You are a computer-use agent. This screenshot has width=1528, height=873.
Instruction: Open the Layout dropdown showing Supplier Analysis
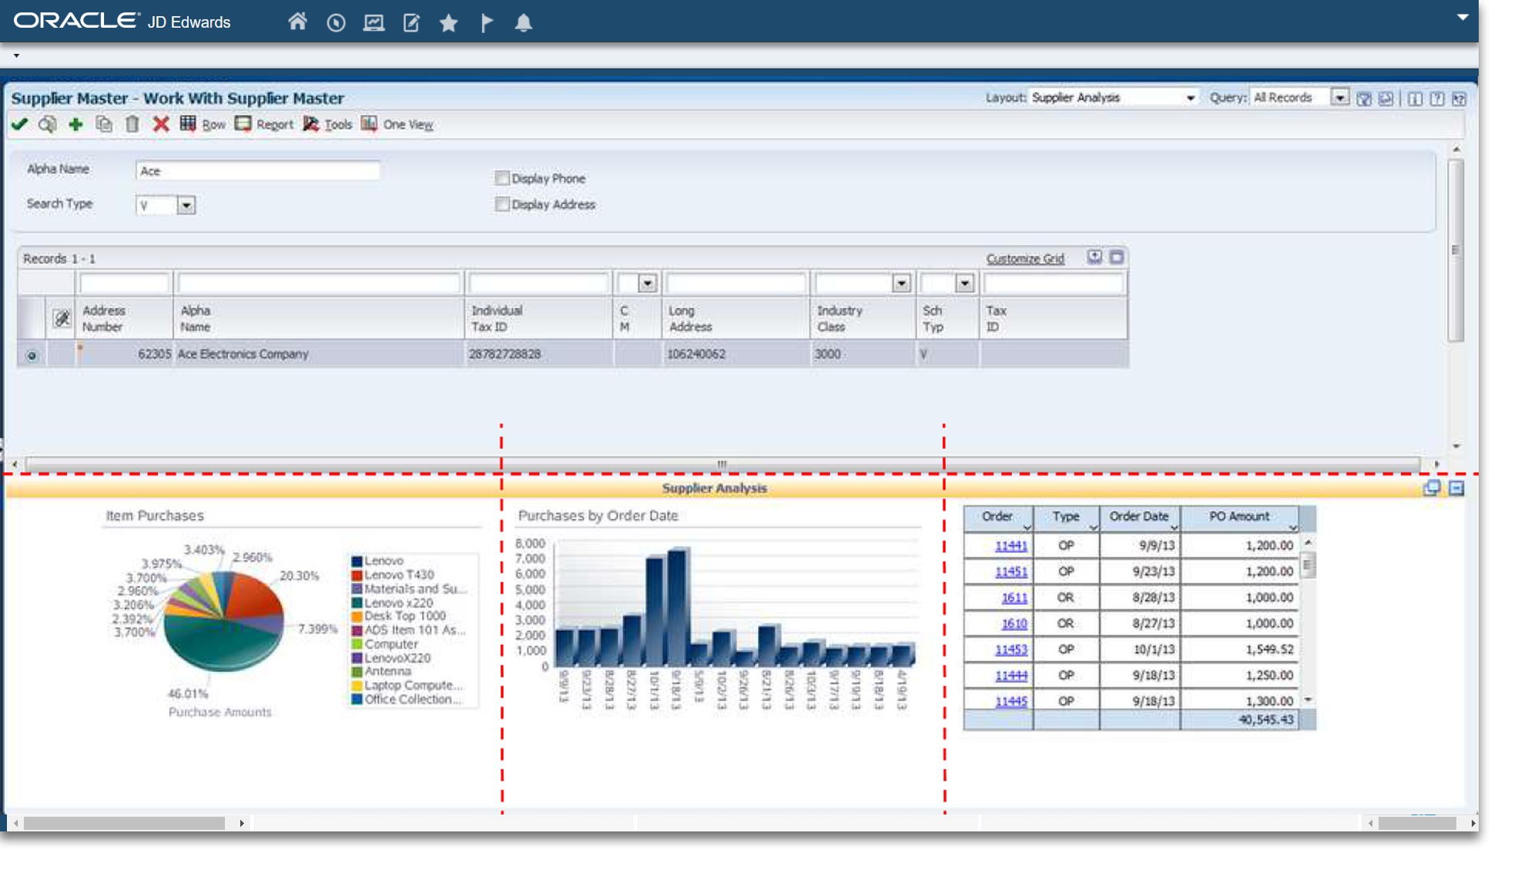pos(1192,97)
